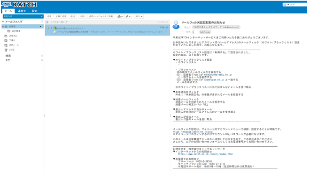Viewport: 310px width, 173px height.
Task: Open the 新規作成 dropdown arrow
Action: click(x=42, y=16)
